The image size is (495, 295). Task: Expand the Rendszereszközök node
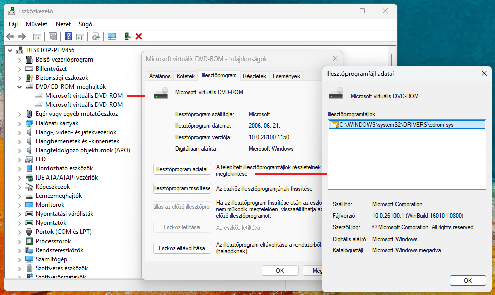pyautogui.click(x=19, y=250)
